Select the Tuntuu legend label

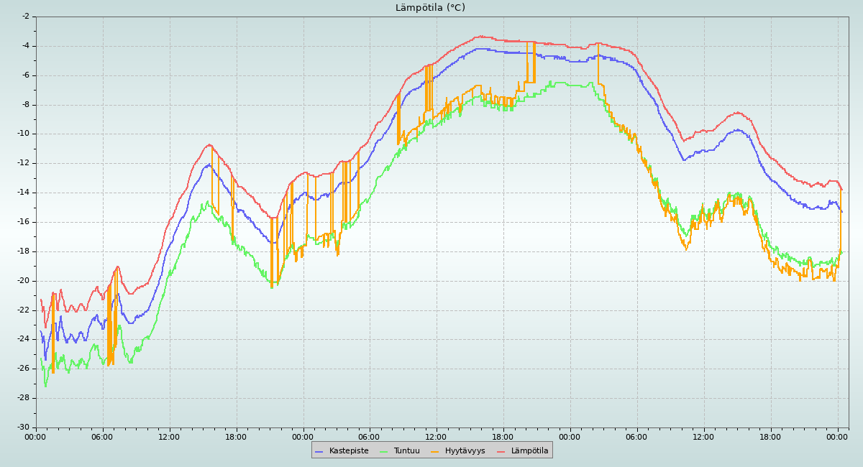(406, 451)
